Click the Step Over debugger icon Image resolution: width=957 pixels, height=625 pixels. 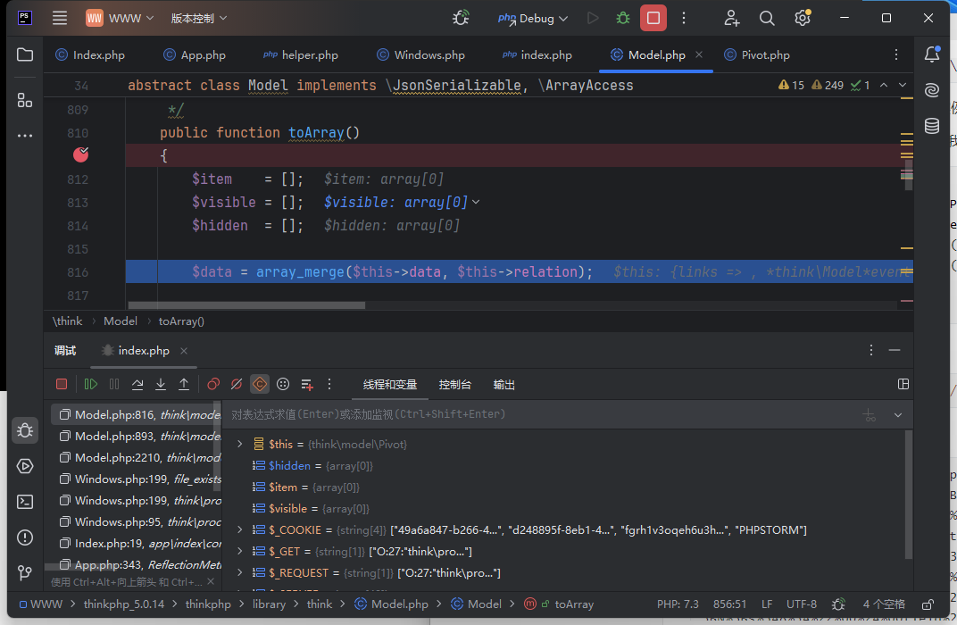137,384
